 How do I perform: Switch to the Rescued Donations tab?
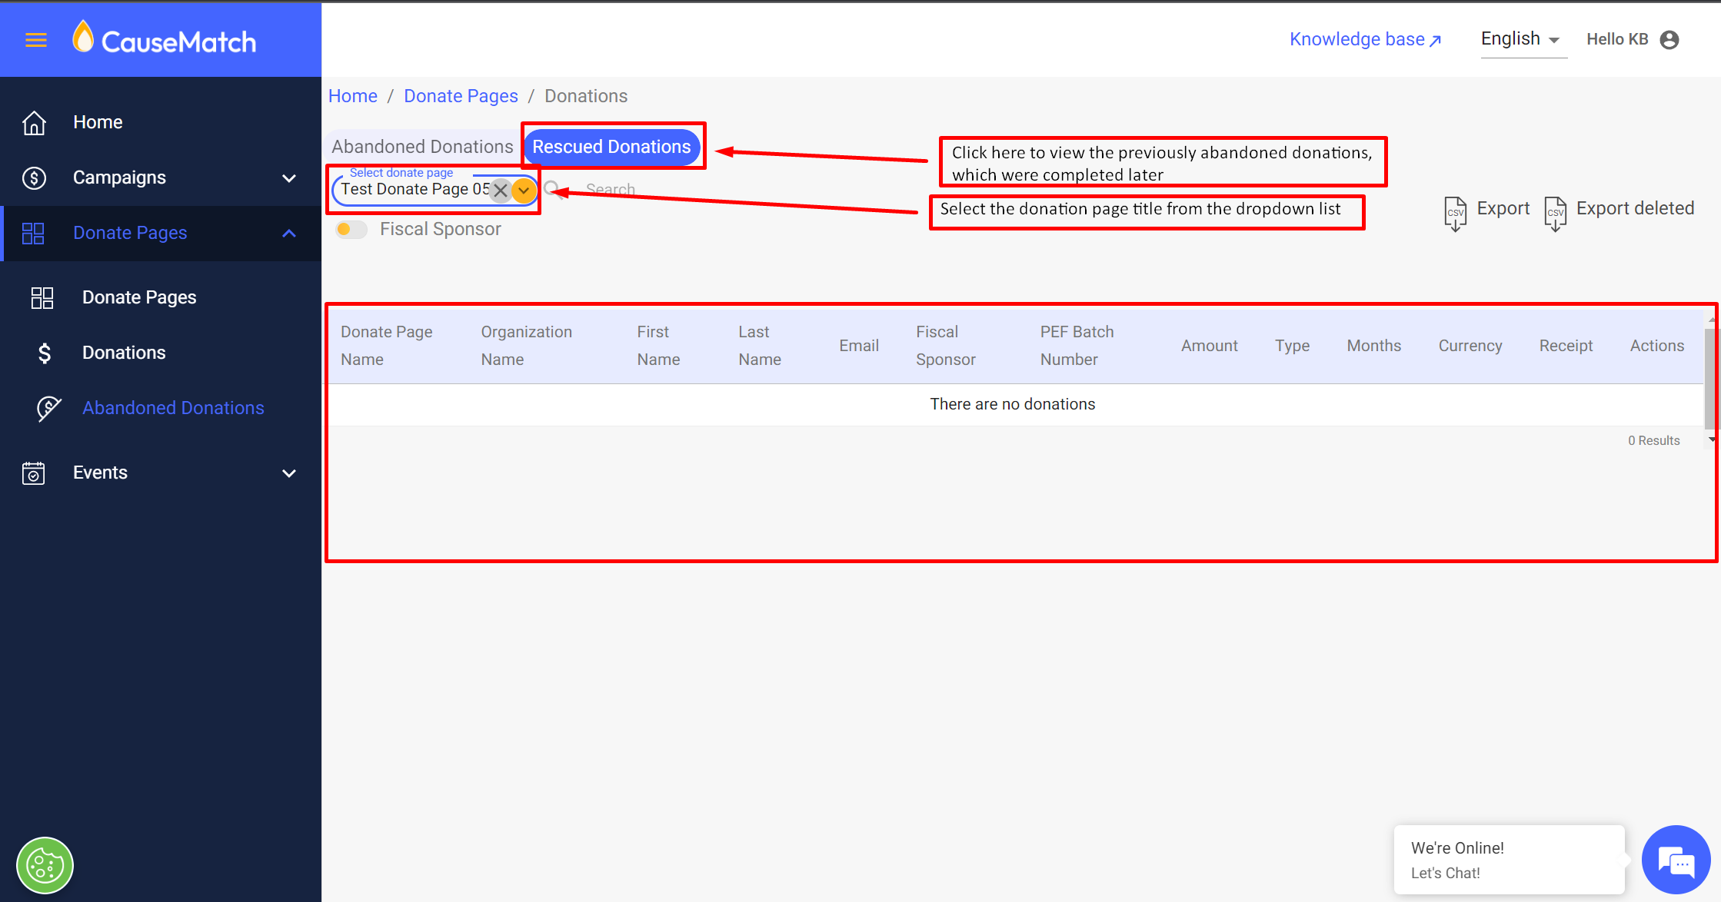pyautogui.click(x=611, y=147)
